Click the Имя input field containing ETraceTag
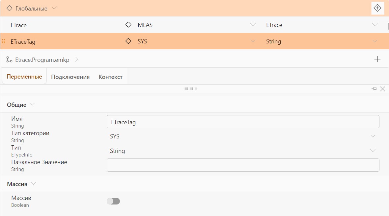Image resolution: width=389 pixels, height=216 pixels. (x=243, y=122)
